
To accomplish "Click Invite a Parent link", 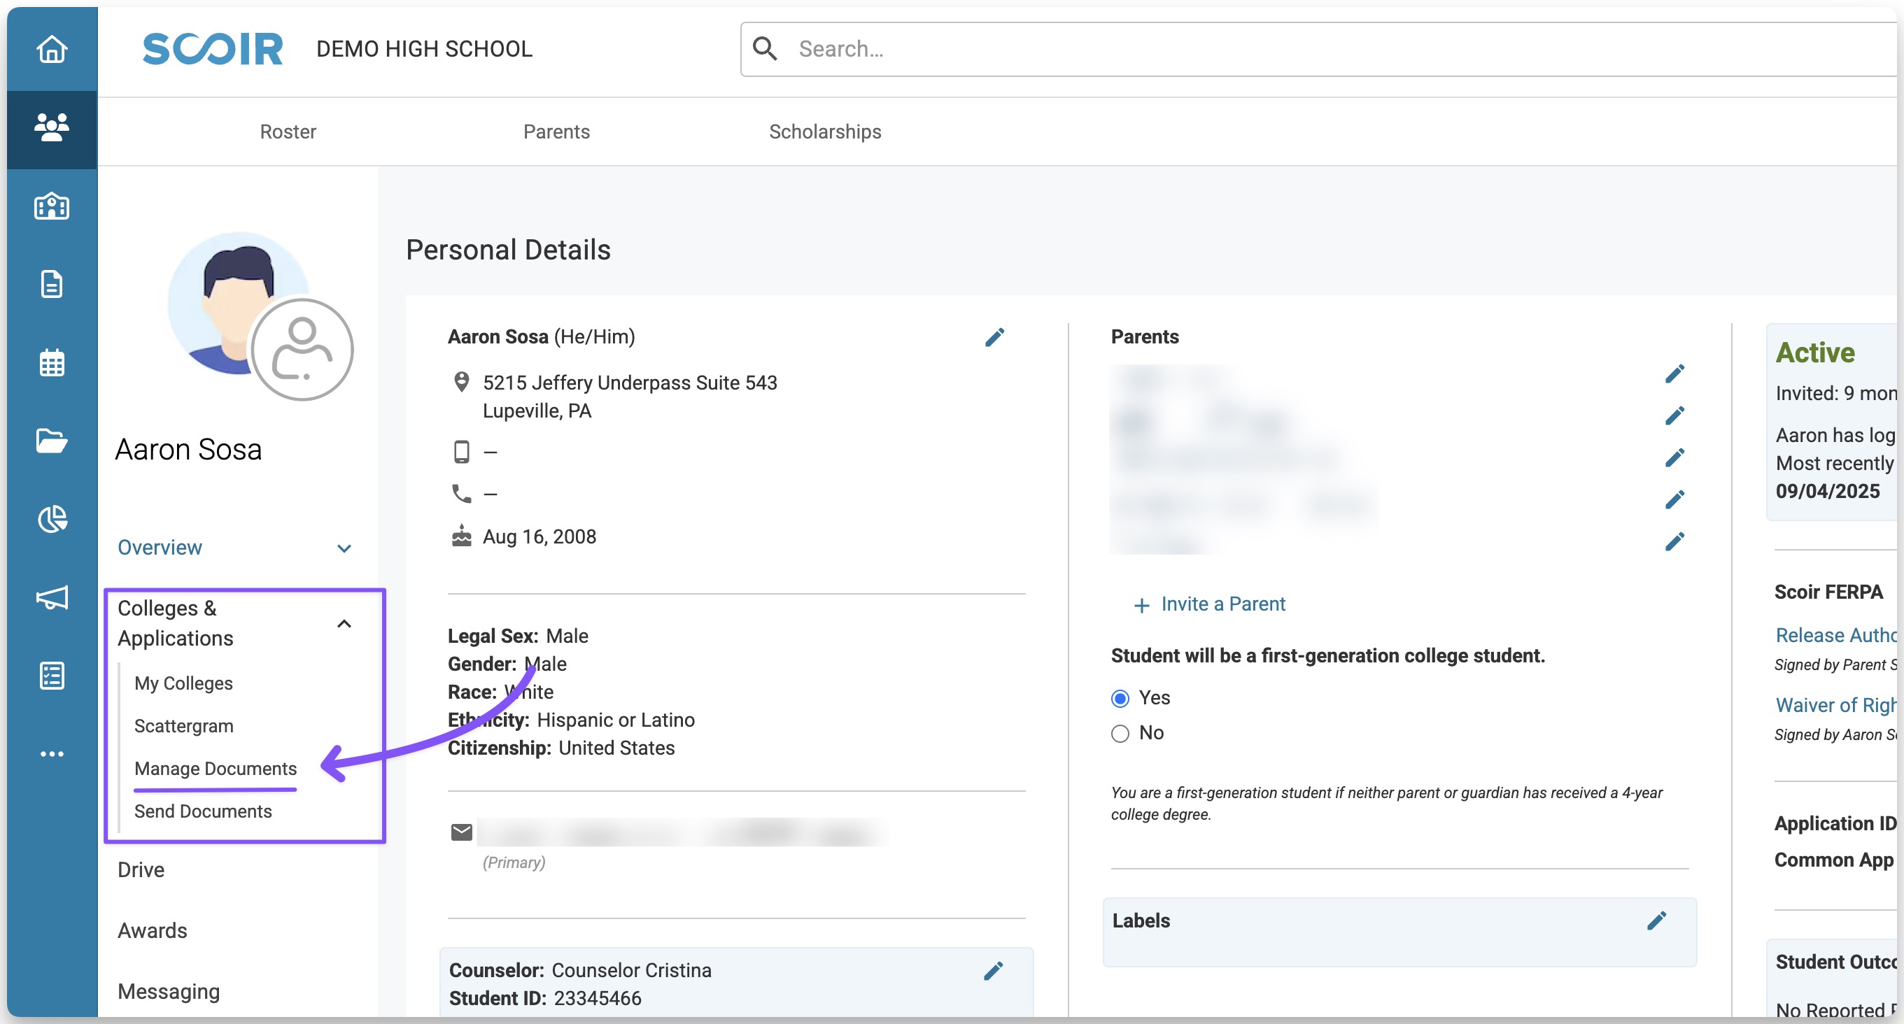I will [x=1222, y=604].
